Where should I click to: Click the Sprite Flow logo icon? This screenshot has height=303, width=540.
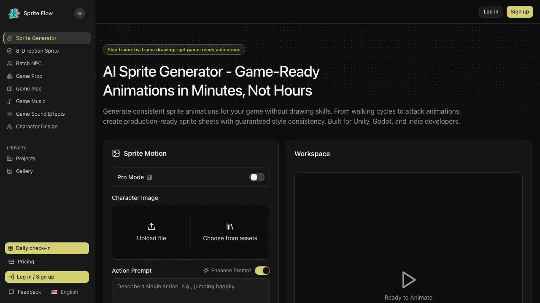click(x=14, y=13)
